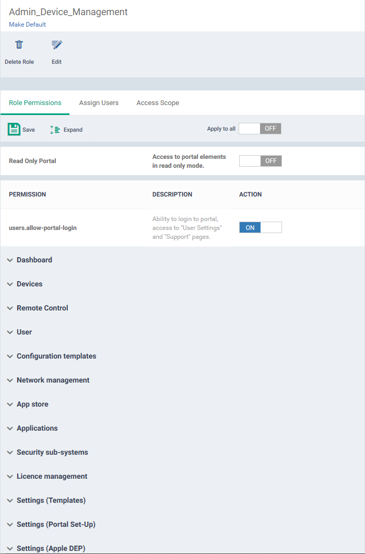The width and height of the screenshot is (365, 554).
Task: Click the Expand all sections icon
Action: pyautogui.click(x=55, y=130)
